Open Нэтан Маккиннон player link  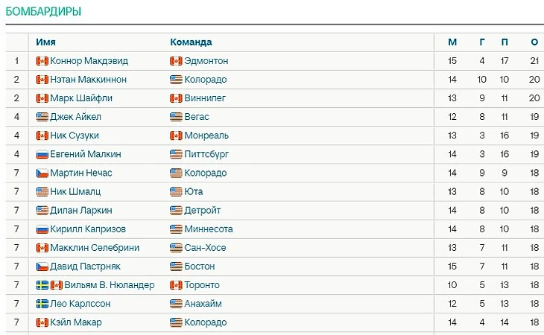pyautogui.click(x=88, y=80)
